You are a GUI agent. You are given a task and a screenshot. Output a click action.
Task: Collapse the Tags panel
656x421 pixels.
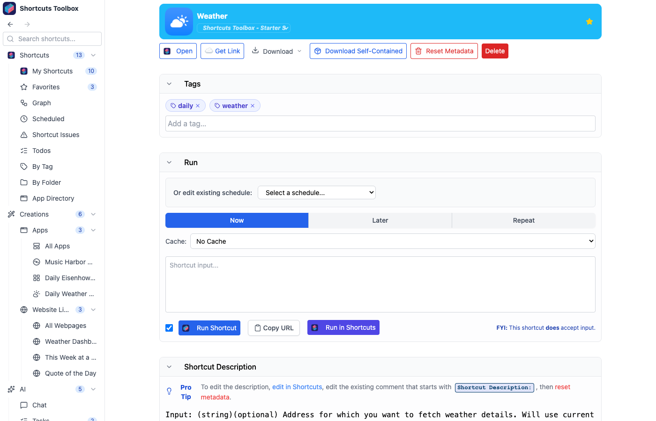point(169,84)
